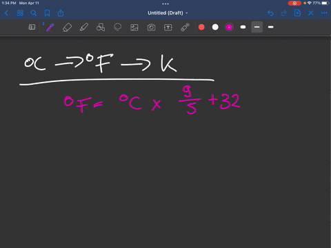Tap the three-dot multitasking indicator at top
This screenshot has height=248, width=331.
coord(165,3)
